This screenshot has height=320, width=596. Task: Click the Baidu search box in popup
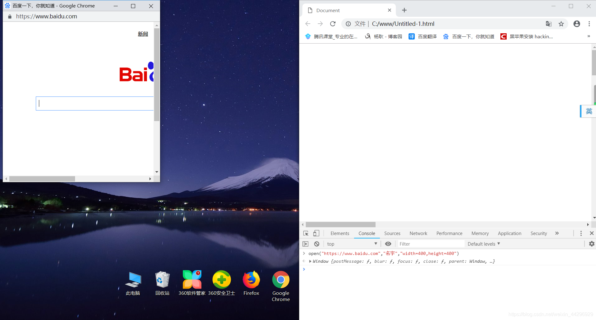pos(95,103)
